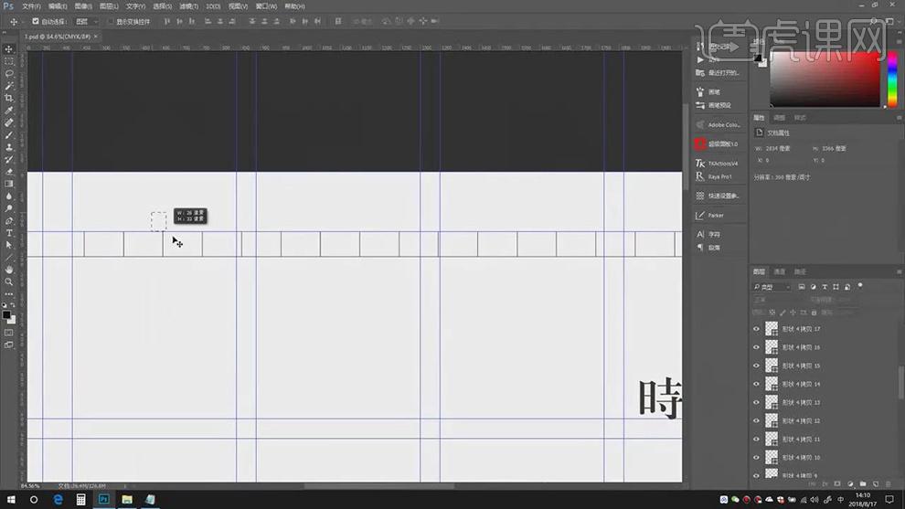The image size is (905, 509).
Task: Open the Windows Start menu
Action: tap(11, 500)
